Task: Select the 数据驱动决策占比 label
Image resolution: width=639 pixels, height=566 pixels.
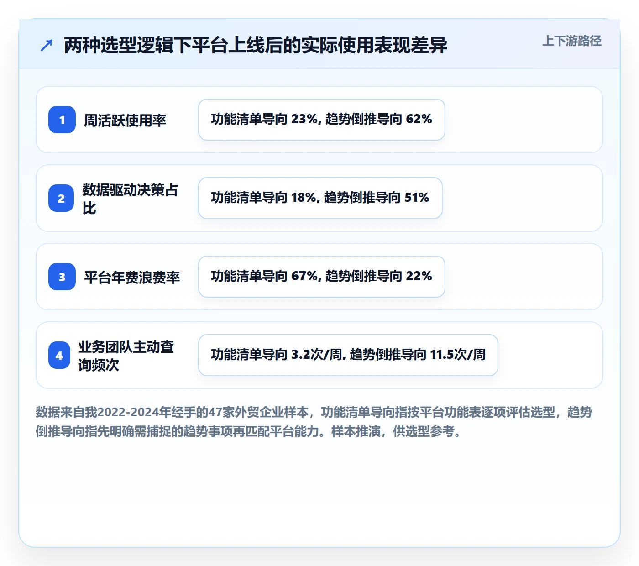Action: (130, 199)
